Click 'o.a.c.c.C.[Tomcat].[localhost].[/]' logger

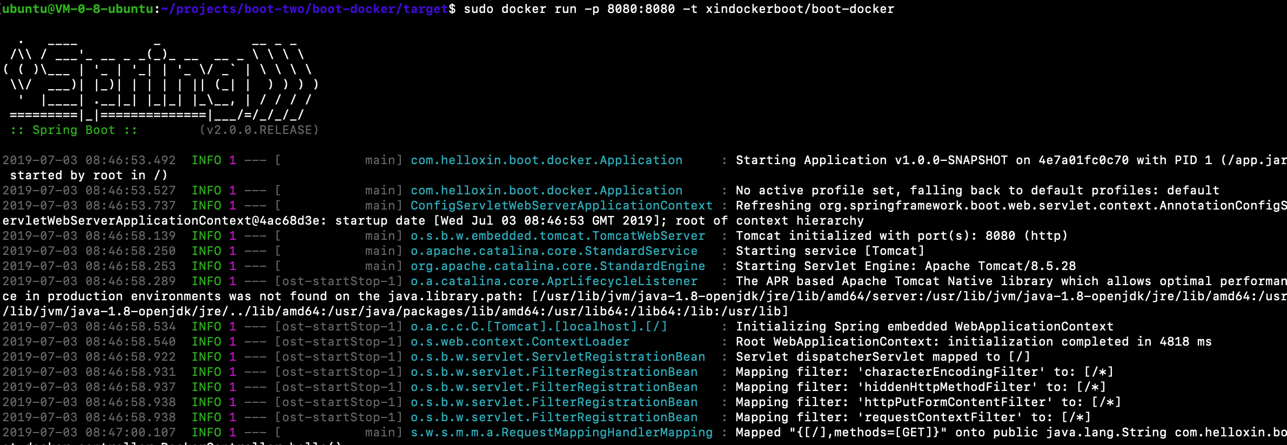click(539, 327)
